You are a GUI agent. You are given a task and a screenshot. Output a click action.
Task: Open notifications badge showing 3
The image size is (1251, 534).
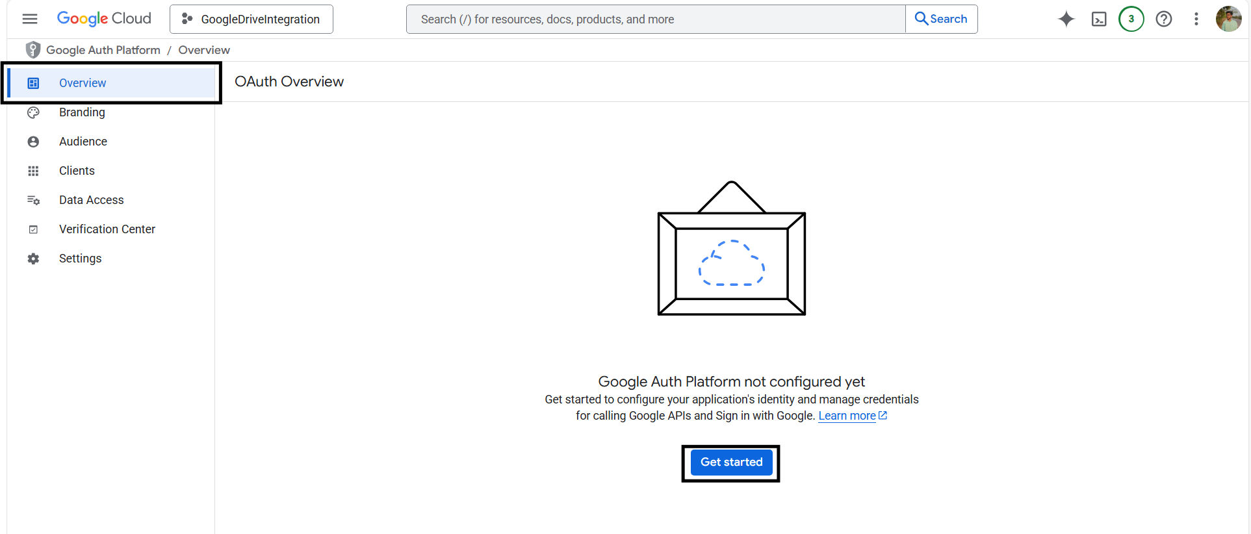[x=1131, y=19]
